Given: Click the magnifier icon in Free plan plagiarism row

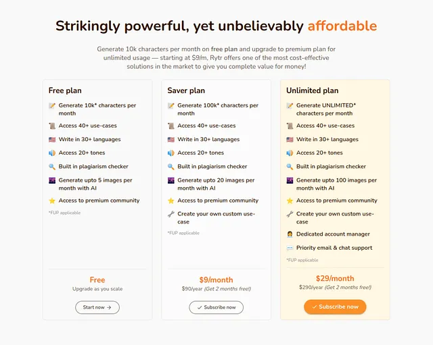Looking at the screenshot, I should [x=52, y=167].
